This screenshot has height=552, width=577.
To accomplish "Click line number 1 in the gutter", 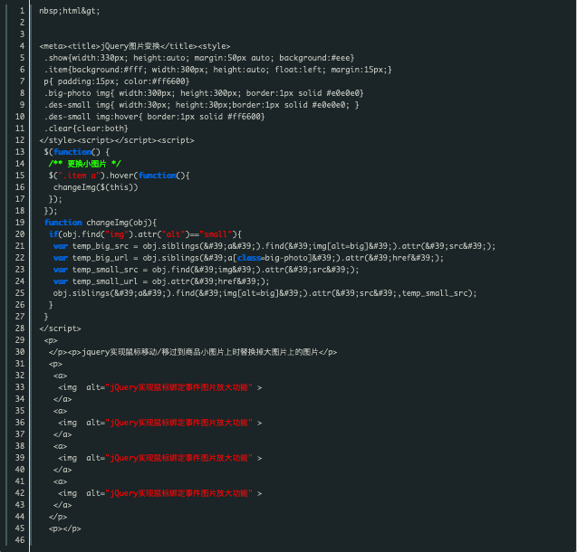I will tap(22, 11).
